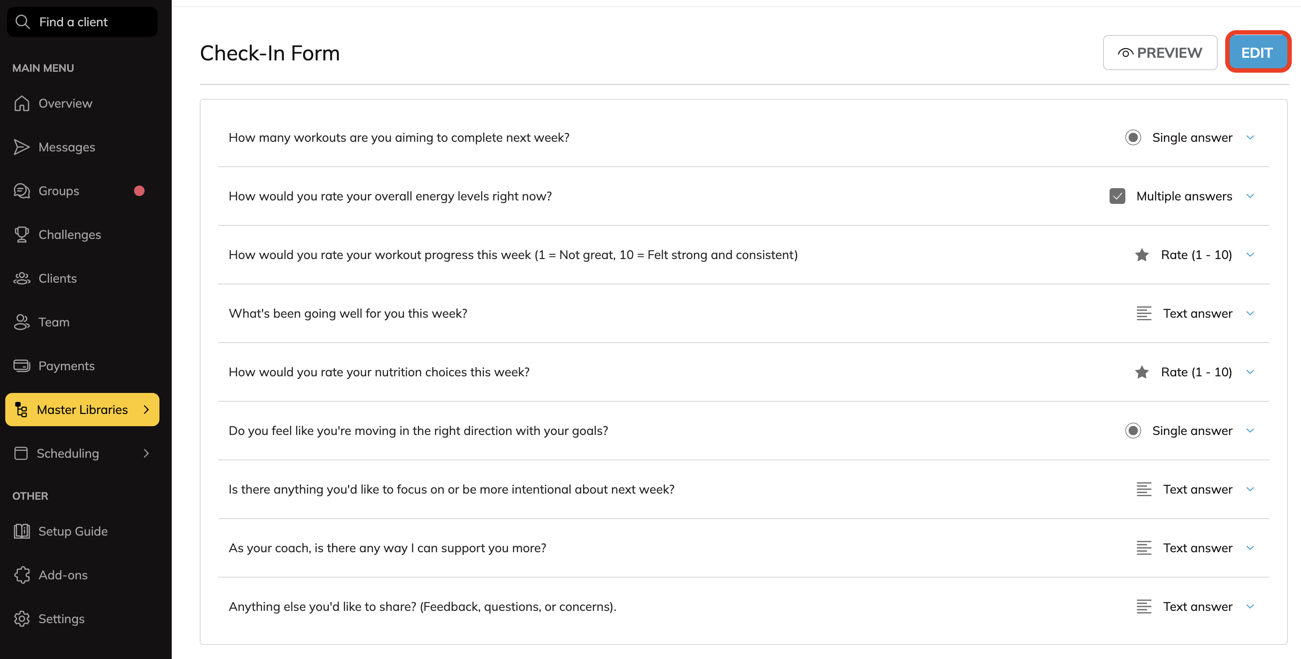Click the Overview home icon

point(22,103)
